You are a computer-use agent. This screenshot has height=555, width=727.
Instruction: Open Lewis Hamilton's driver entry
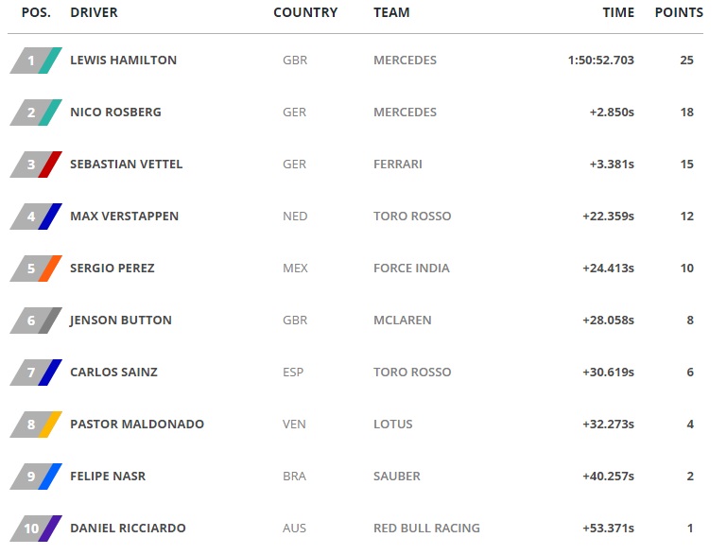123,61
